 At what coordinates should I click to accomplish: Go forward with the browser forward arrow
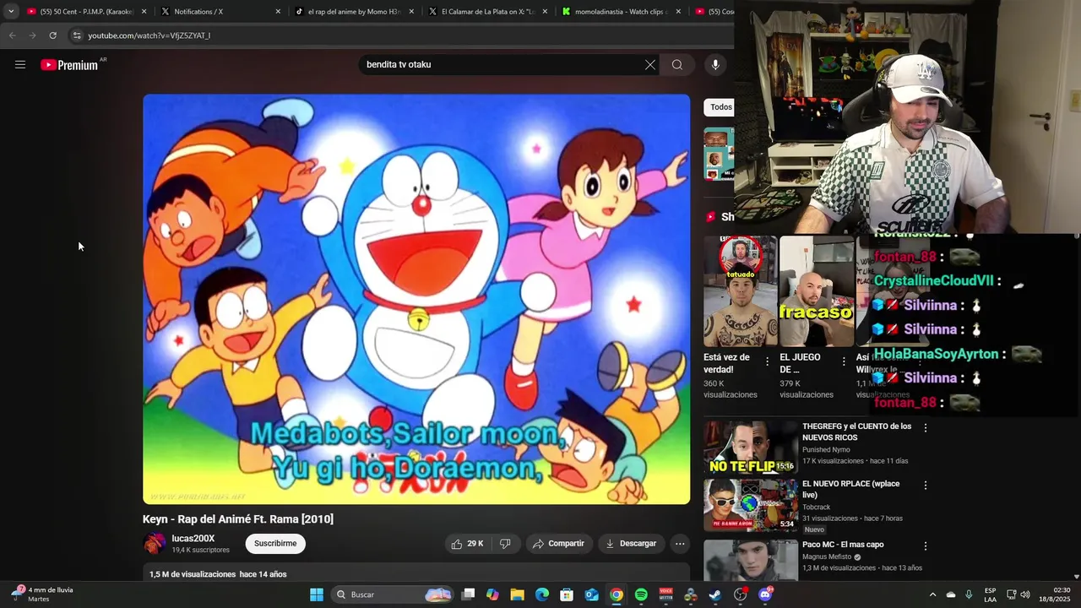click(32, 35)
